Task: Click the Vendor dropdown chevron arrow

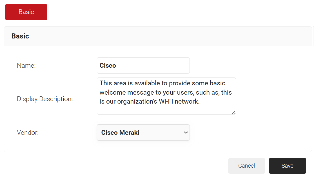Action: 186,133
